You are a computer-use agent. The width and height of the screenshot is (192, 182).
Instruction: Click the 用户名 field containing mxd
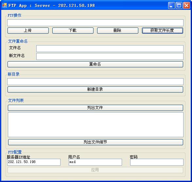tap(95, 162)
